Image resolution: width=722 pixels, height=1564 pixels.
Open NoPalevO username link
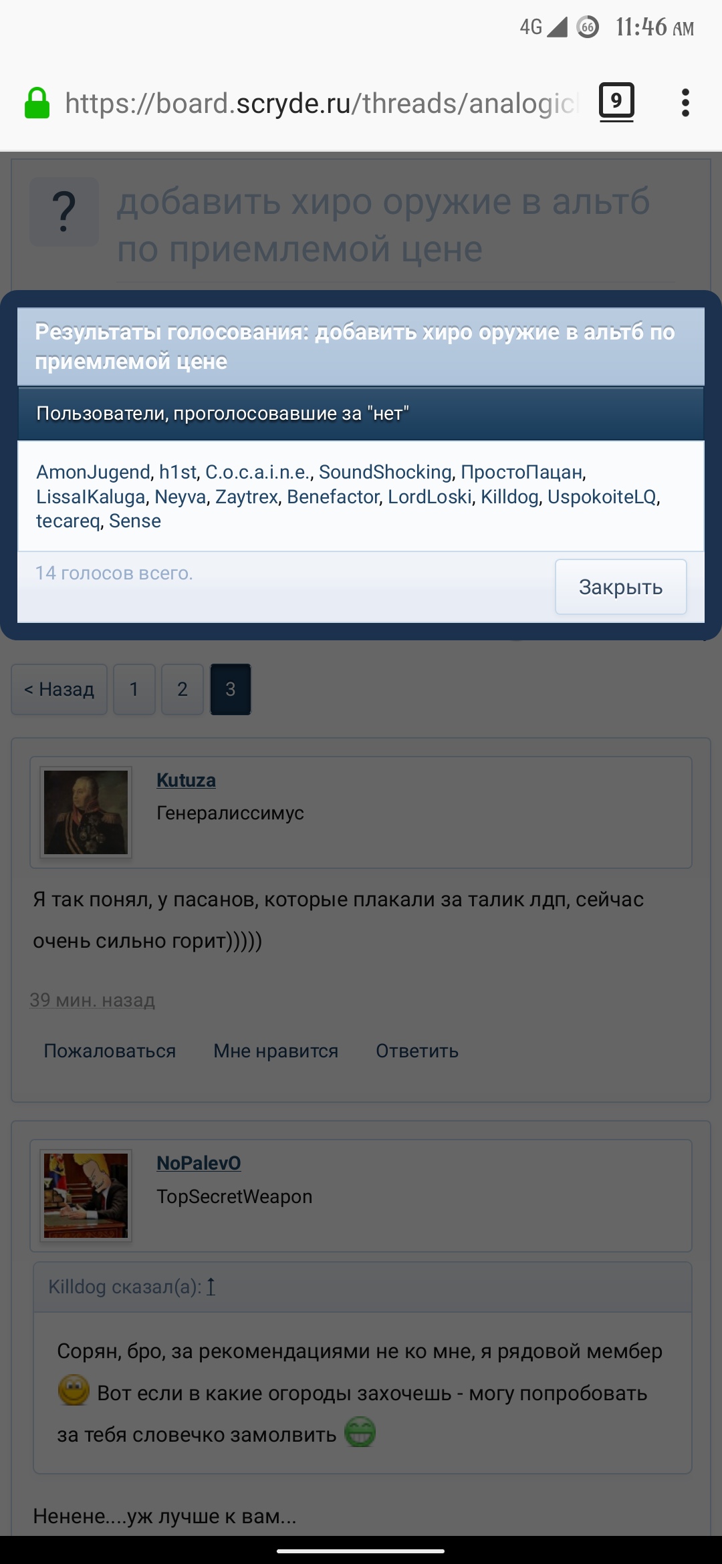pyautogui.click(x=199, y=1163)
